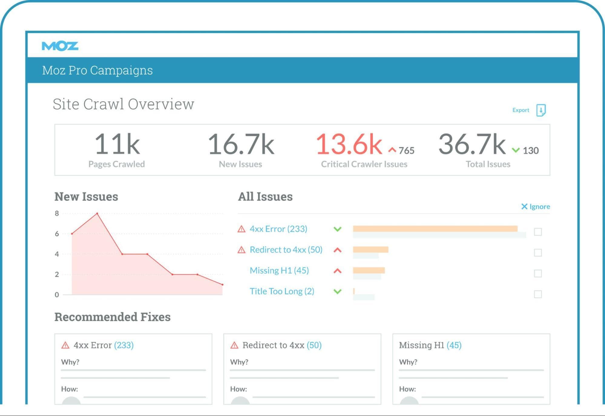This screenshot has width=605, height=416.
Task: Click red up arrow beside 765 critical issues
Action: click(392, 150)
